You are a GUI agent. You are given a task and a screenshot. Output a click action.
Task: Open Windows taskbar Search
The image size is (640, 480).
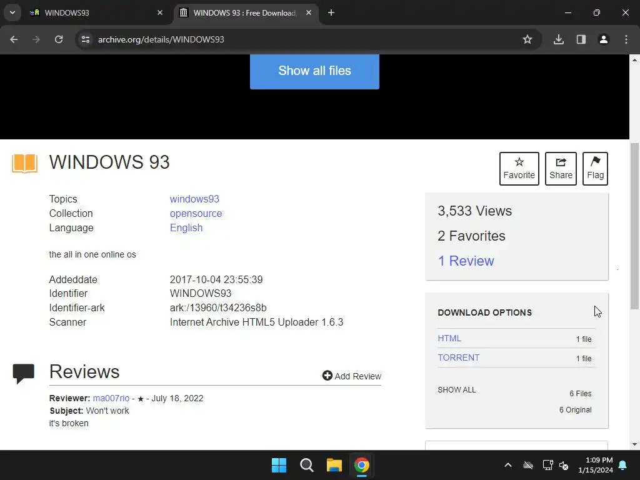306,465
